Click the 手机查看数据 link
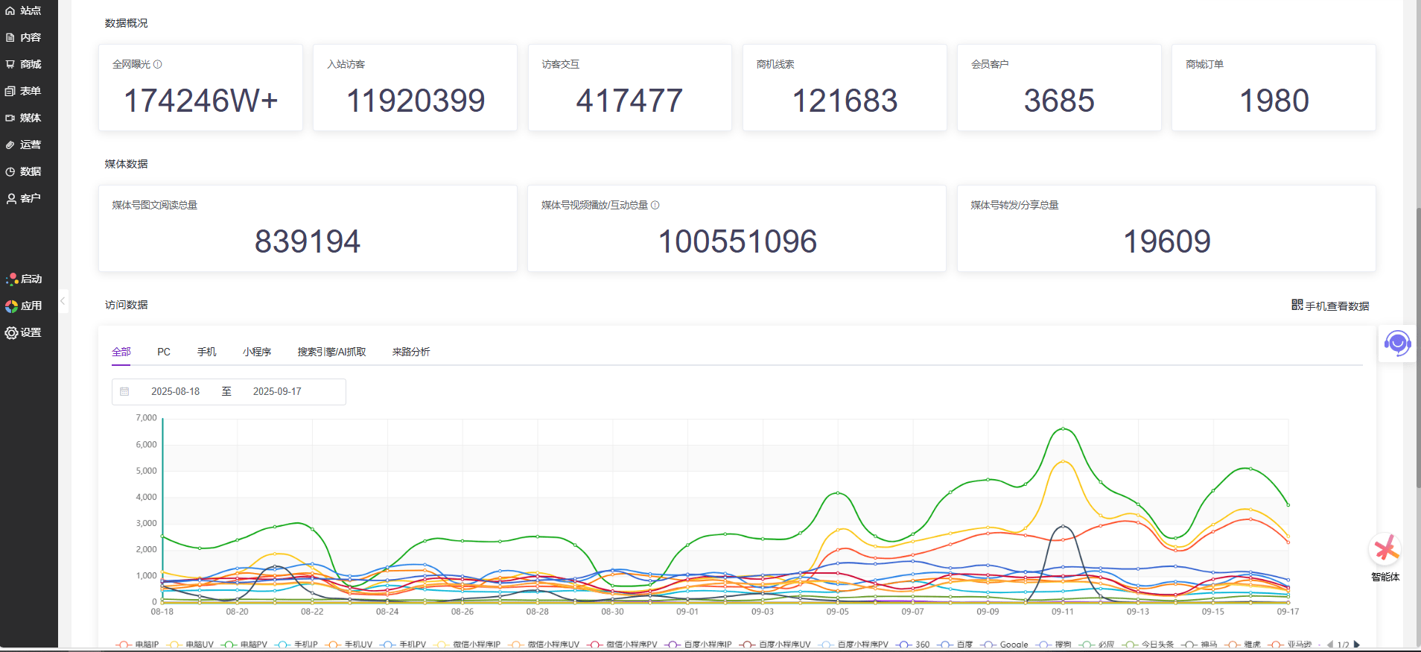 pyautogui.click(x=1330, y=306)
